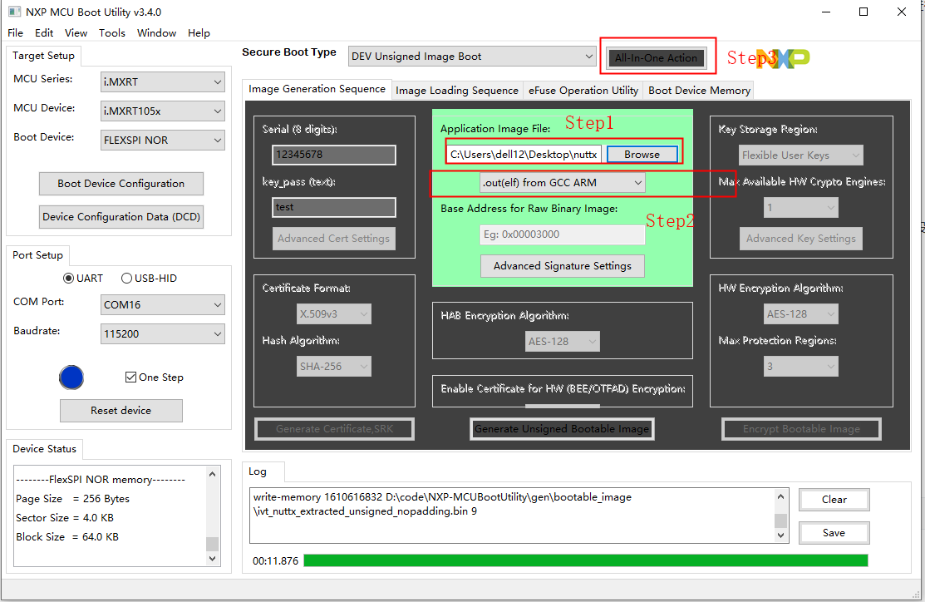Open the Help menu
The width and height of the screenshot is (925, 602).
click(x=199, y=33)
